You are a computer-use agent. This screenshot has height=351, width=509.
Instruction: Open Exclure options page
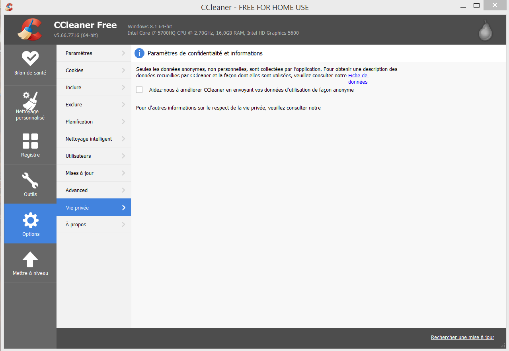94,104
